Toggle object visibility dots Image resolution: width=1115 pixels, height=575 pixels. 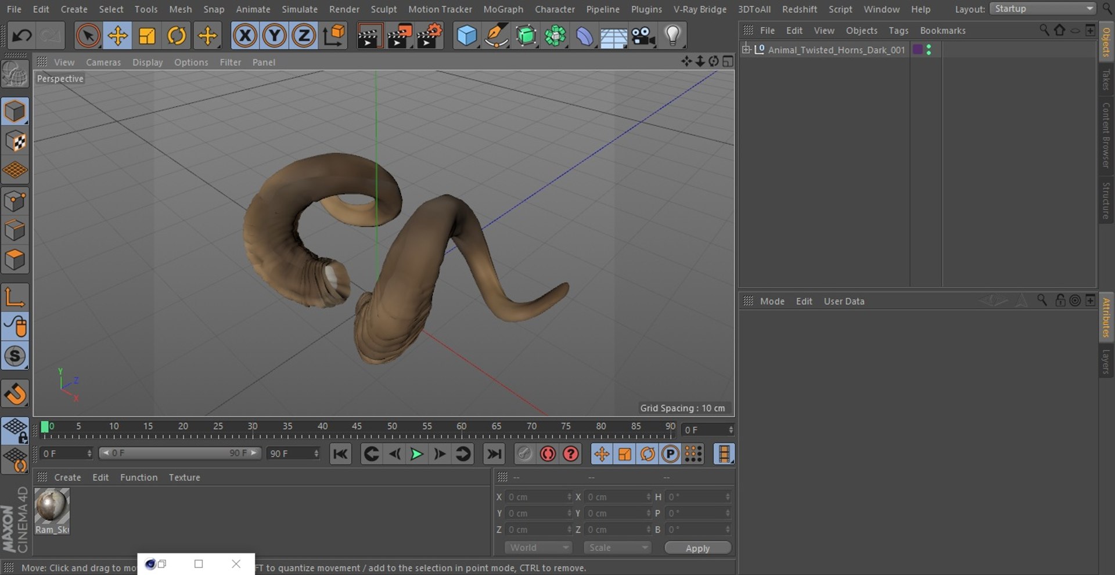[x=929, y=50]
